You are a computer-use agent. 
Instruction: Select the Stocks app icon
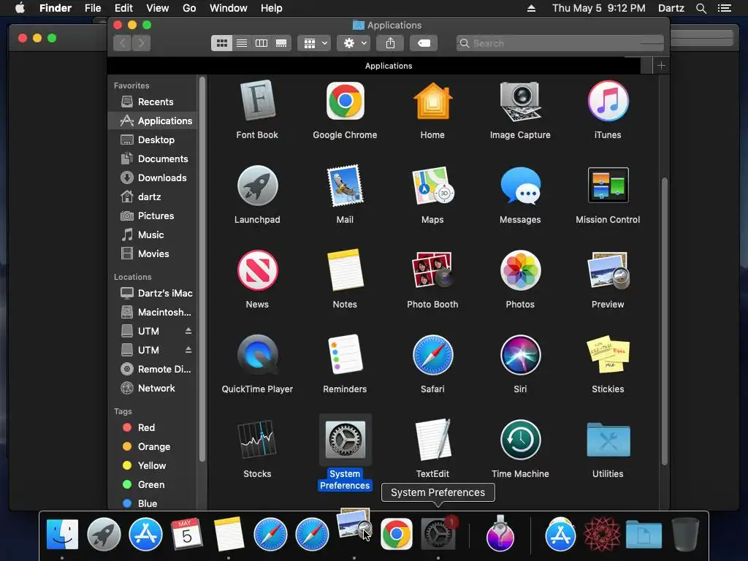tap(257, 439)
